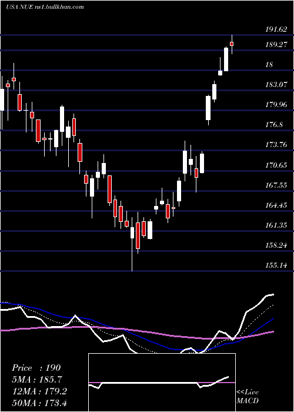294x412 pixels.
Task: Click the '<<Live MACD' label
Action: [248, 396]
